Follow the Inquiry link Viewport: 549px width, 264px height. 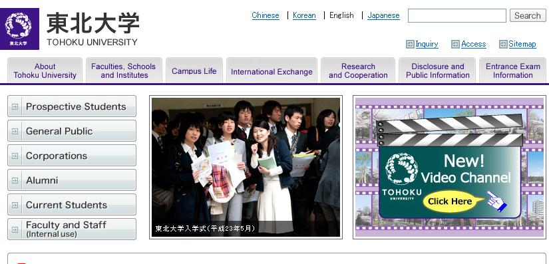click(x=427, y=44)
